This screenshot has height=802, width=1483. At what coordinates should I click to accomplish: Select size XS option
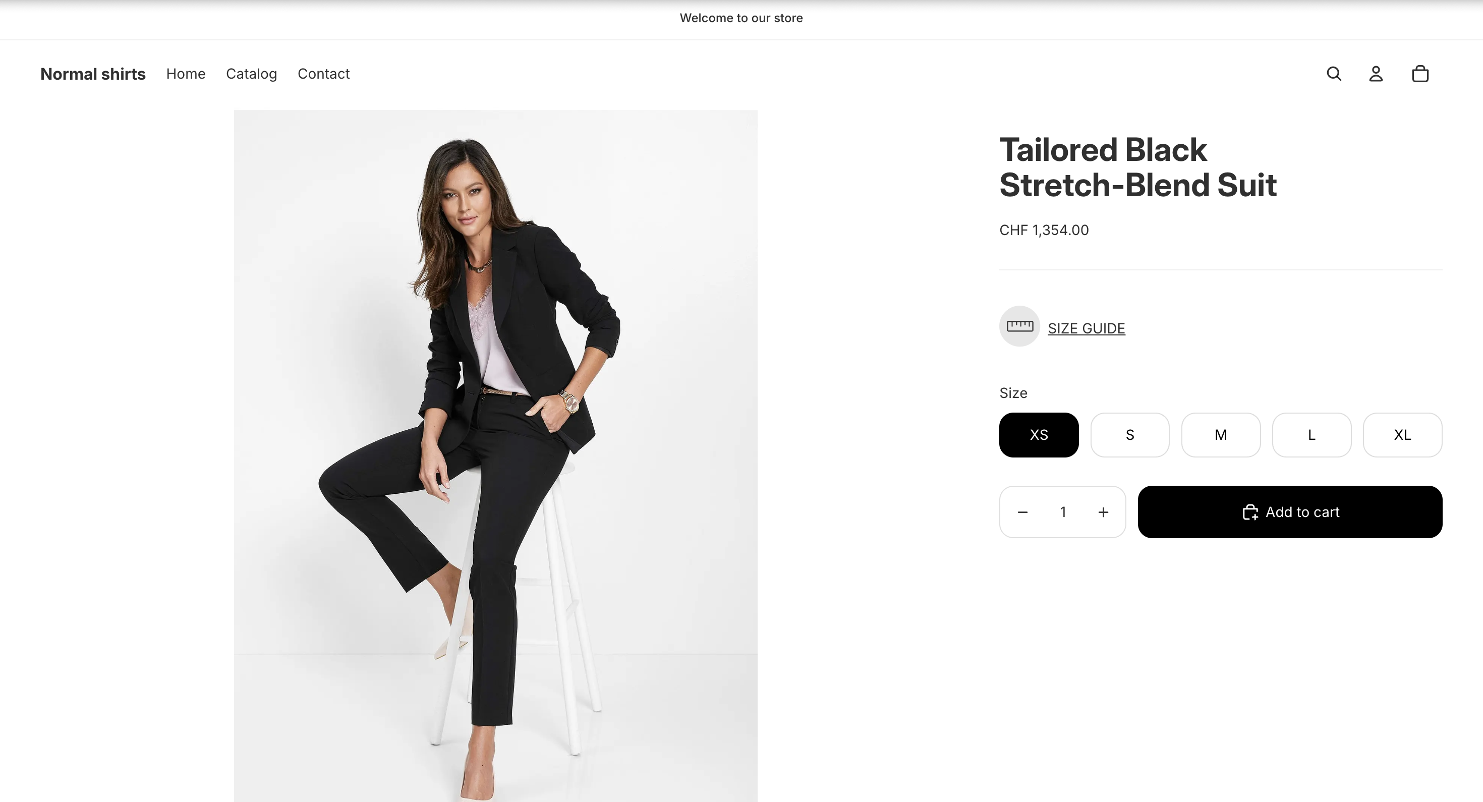[1039, 435]
